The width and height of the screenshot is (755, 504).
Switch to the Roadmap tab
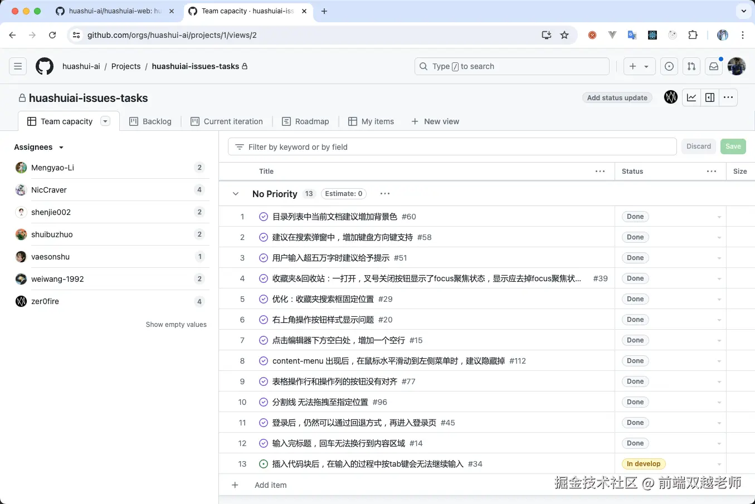tap(312, 121)
